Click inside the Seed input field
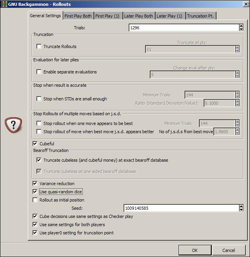Screen dimensions: 250x257 [x=181, y=208]
